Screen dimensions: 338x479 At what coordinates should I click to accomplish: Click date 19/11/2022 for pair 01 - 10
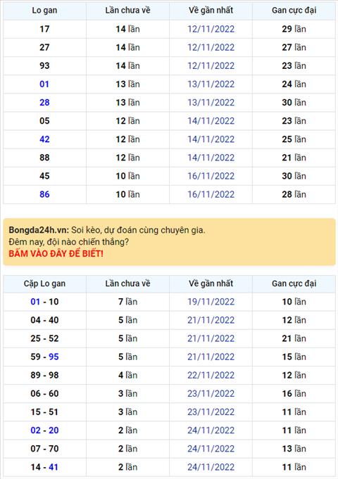tap(211, 302)
